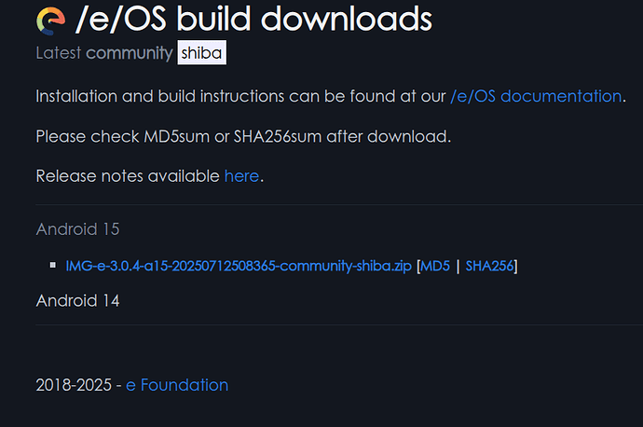Viewport: 643px width, 427px height.
Task: Open the SHA256 checksum link
Action: [x=489, y=267]
